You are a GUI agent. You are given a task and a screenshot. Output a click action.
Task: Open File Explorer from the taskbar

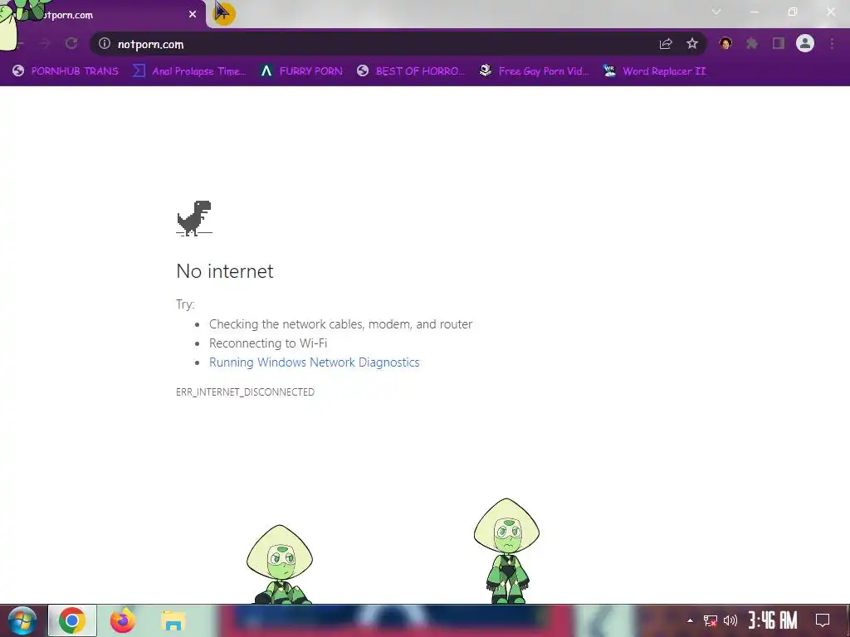click(x=173, y=620)
